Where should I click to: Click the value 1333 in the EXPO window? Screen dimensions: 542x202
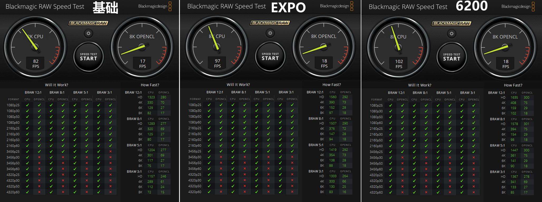[333, 176]
